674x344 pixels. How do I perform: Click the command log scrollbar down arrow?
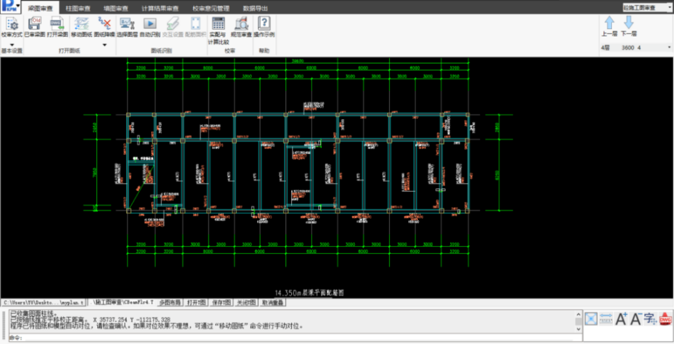click(x=579, y=329)
